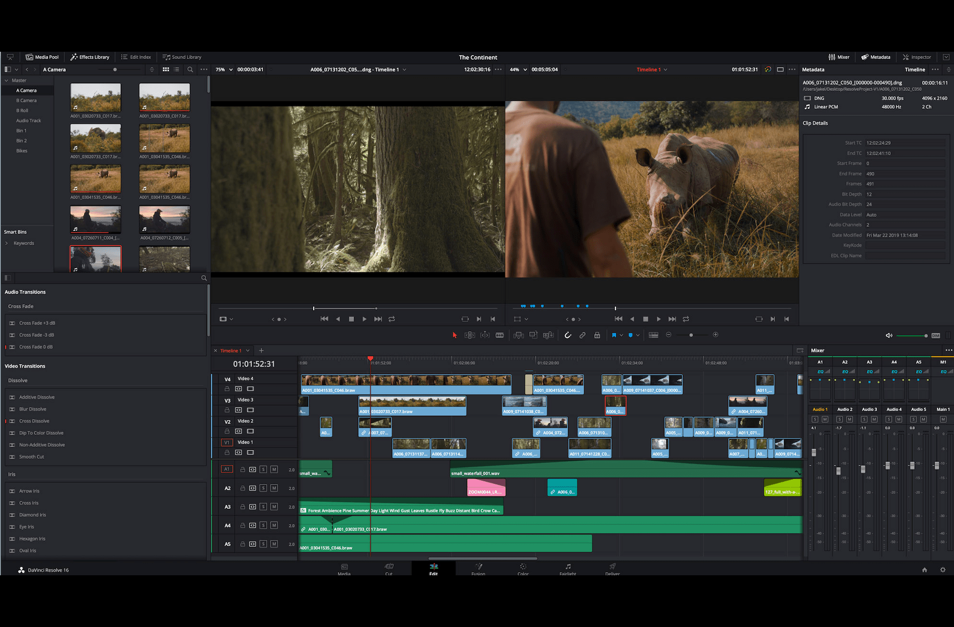Click the linked selection chain icon

coord(582,335)
